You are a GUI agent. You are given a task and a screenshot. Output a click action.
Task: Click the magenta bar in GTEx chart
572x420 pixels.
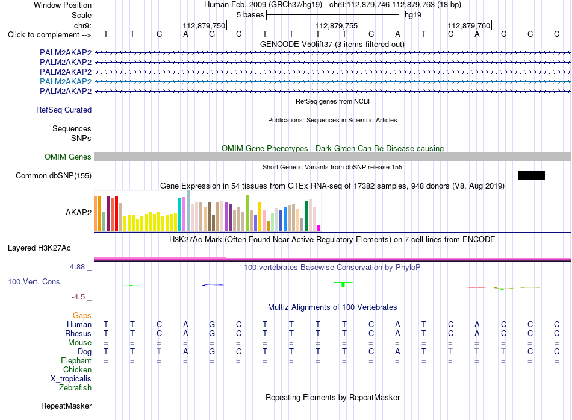(x=319, y=228)
